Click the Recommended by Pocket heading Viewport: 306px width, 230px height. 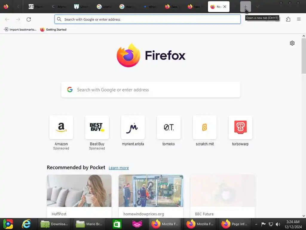tap(76, 167)
